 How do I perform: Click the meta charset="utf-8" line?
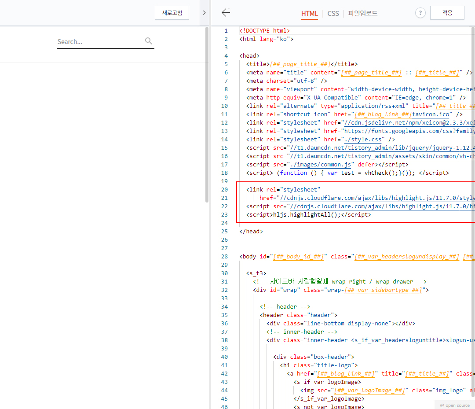287,81
